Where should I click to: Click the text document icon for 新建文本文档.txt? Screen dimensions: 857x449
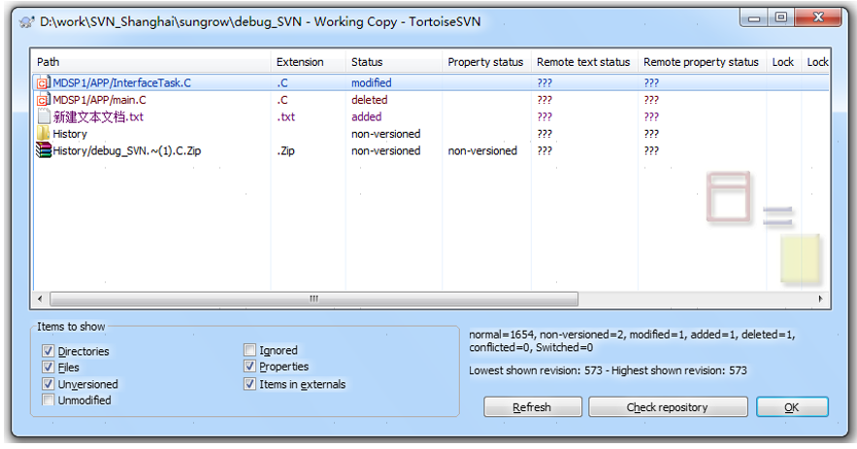click(44, 117)
